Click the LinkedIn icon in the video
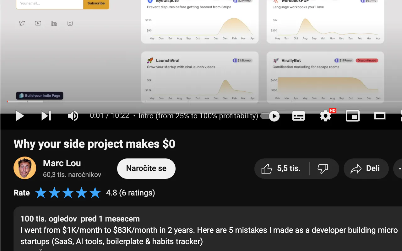This screenshot has width=402, height=251. point(54,24)
